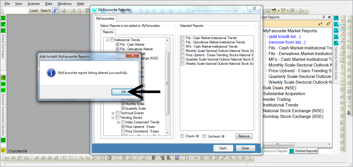Switch to the Advisory Reports tab
This screenshot has width=353, height=167.
[275, 151]
